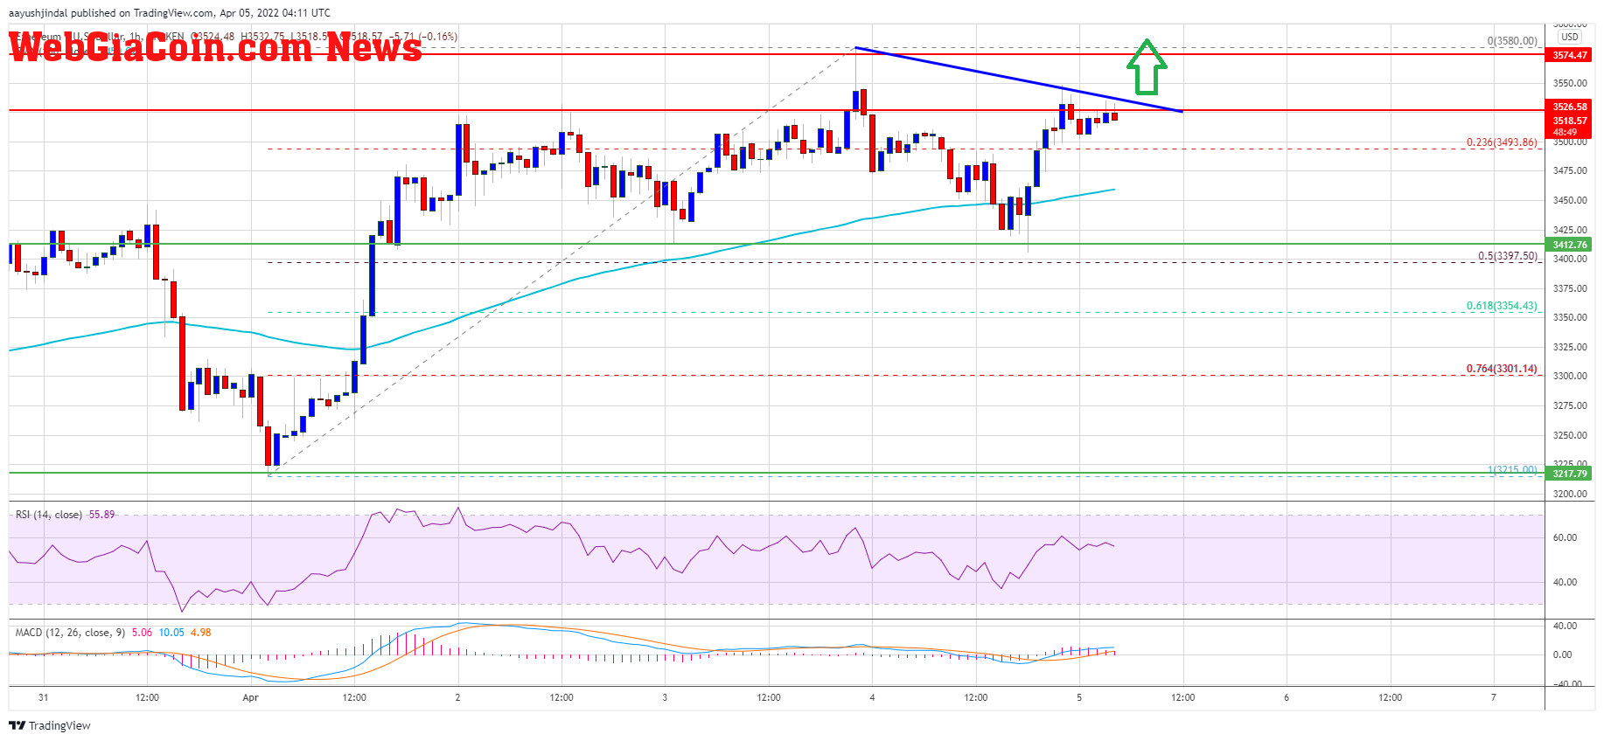Open the USD currency selector on price axis
1604x741 pixels.
(1570, 37)
